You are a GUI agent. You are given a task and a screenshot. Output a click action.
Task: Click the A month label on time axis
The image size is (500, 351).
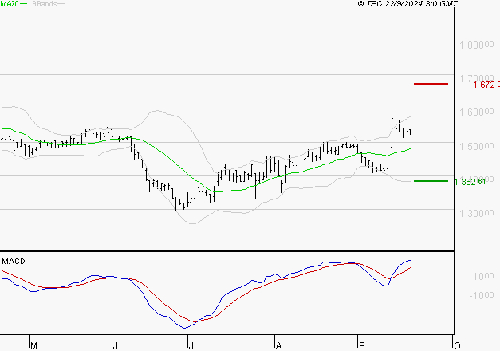[278, 346]
